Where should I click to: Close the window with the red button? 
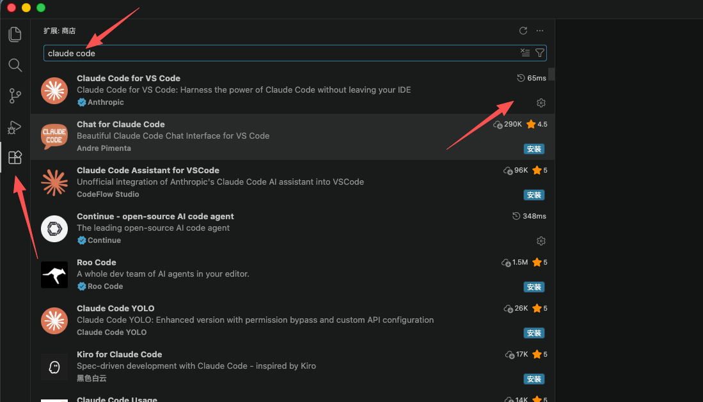[12, 8]
